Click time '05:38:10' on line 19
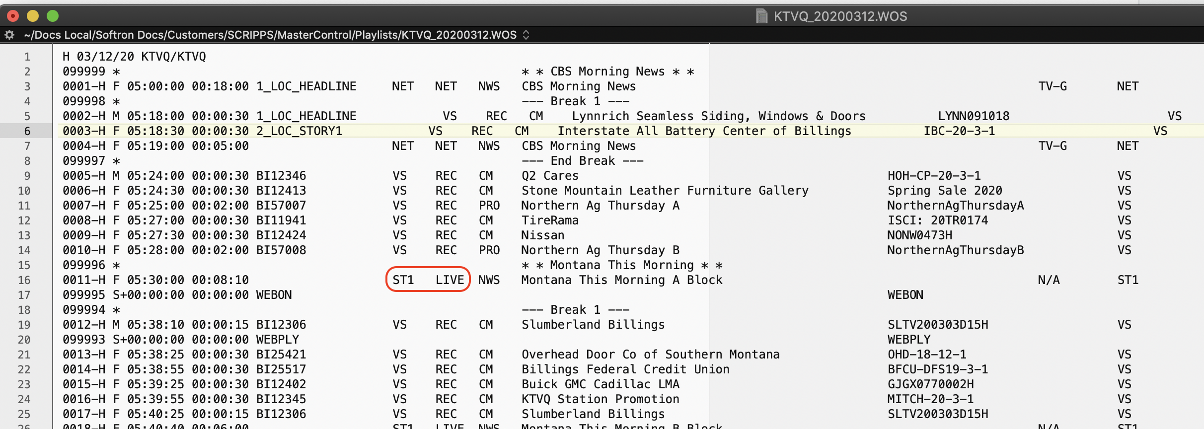This screenshot has width=1204, height=429. click(x=155, y=325)
